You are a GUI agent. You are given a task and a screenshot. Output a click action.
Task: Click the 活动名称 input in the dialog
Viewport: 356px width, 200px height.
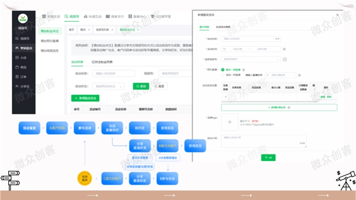click(251, 39)
